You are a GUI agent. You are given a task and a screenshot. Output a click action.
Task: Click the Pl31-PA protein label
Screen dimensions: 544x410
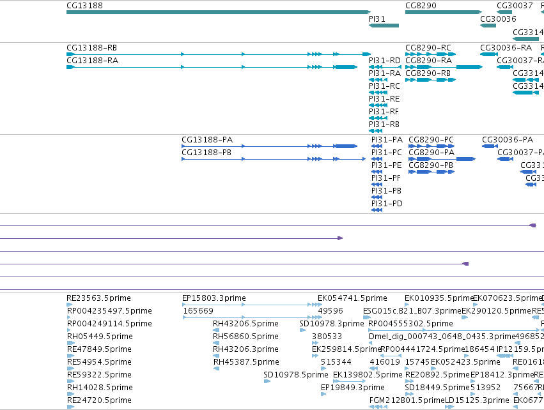[x=387, y=140]
